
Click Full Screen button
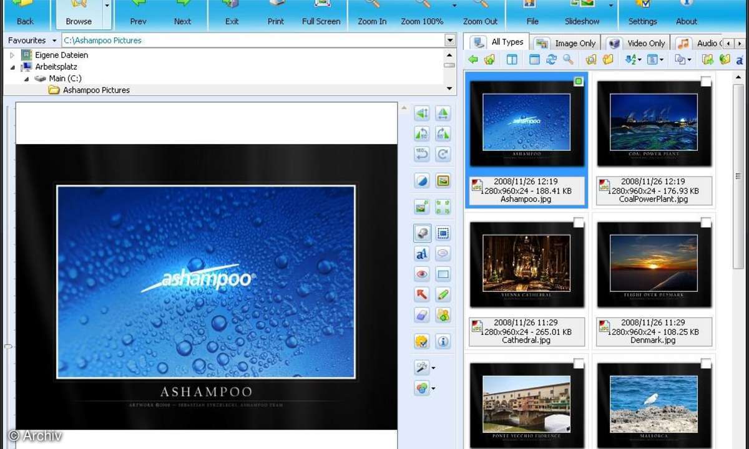(321, 14)
